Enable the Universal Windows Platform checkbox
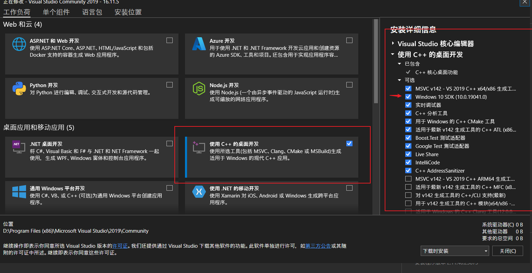532x273 pixels. 170,188
